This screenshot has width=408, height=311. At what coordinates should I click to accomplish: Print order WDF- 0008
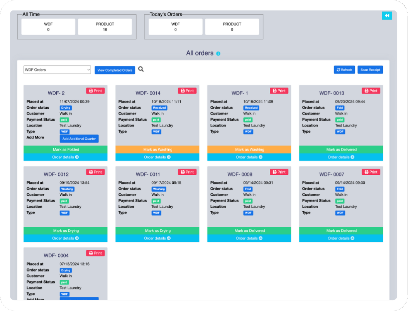pos(279,172)
